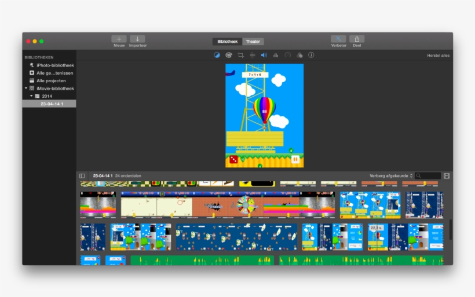
Task: Select the first green audio waveform clip
Action: [x=202, y=261]
